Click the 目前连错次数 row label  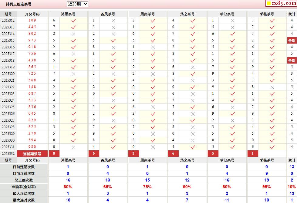click(24, 167)
